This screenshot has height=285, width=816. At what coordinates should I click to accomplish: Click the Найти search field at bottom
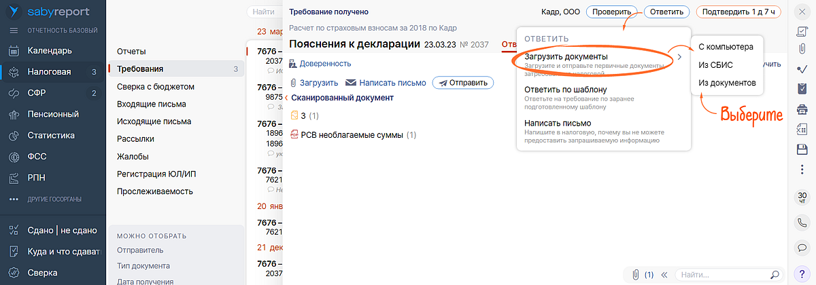(x=722, y=275)
